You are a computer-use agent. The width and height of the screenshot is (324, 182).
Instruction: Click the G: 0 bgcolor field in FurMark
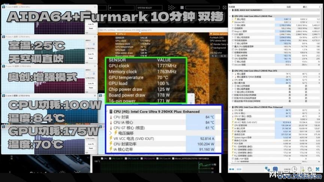(223, 56)
